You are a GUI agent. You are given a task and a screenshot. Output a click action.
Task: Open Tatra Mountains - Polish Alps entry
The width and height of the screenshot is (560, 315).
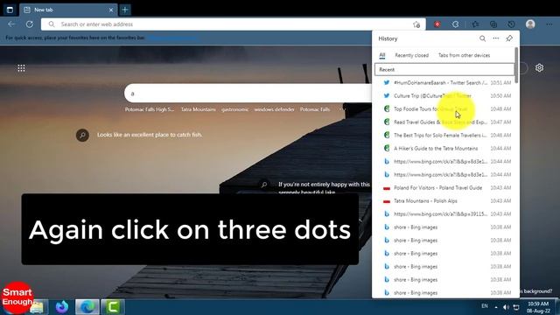[x=445, y=201]
